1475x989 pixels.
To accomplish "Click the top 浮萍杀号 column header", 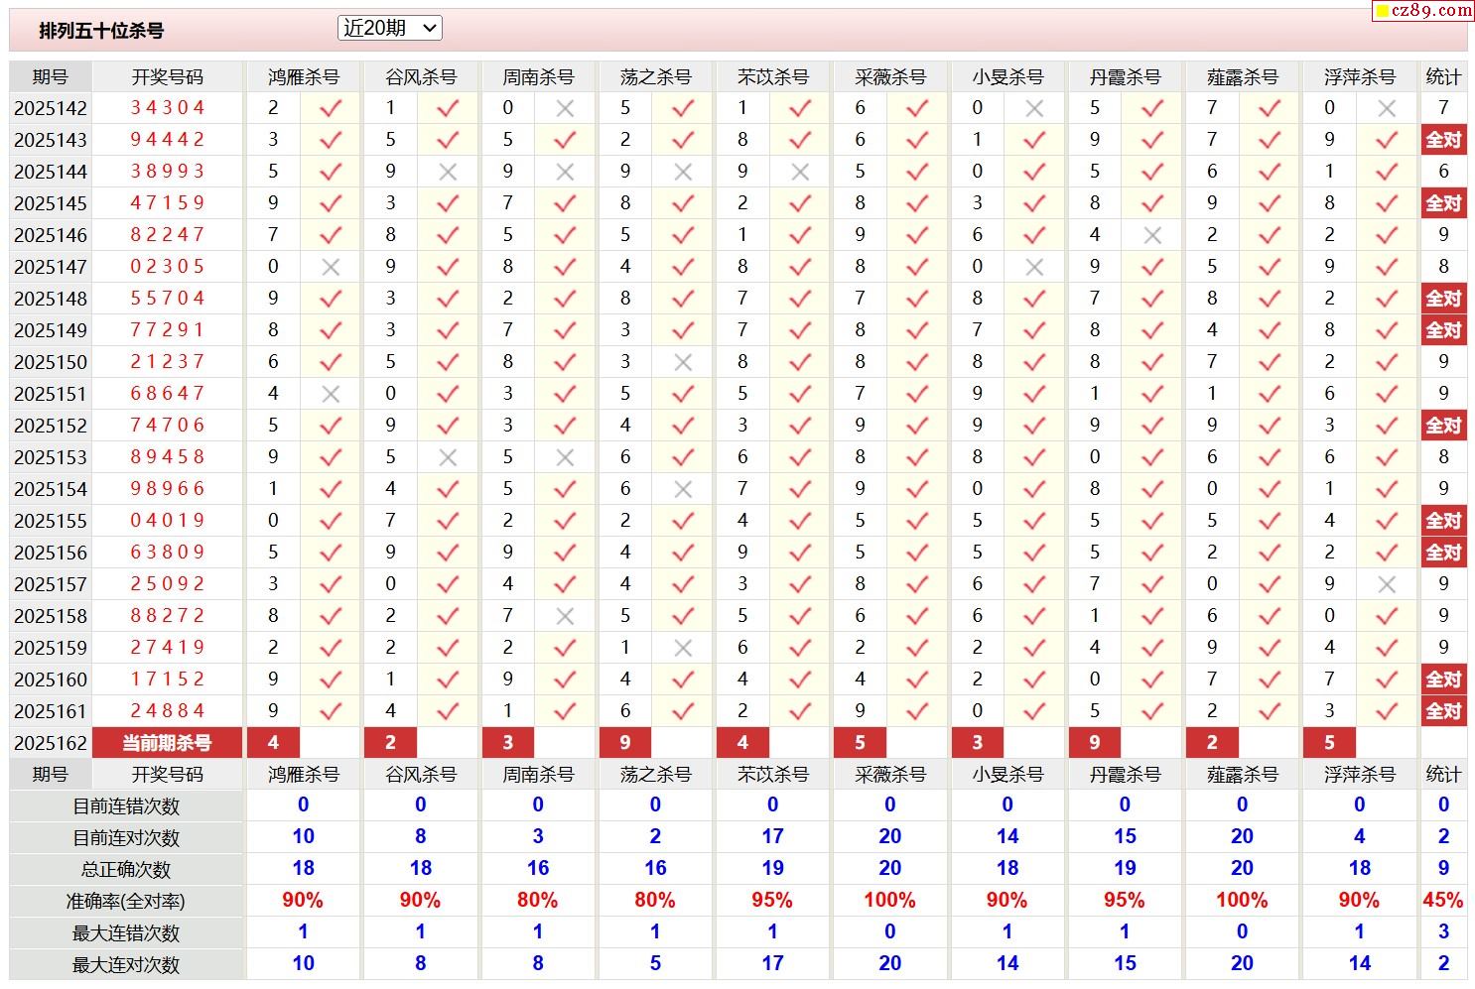I will pos(1360,76).
